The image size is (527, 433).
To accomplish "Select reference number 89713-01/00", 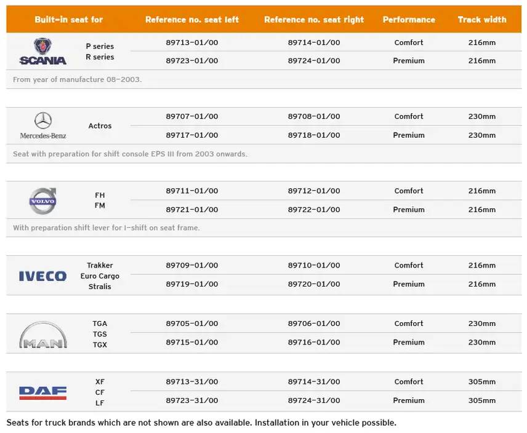I will click(192, 42).
